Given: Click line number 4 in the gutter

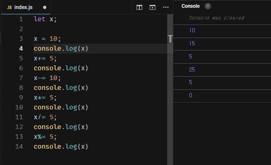Looking at the screenshot, I should tap(21, 49).
